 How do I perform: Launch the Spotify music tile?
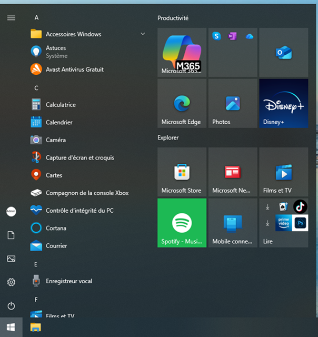(182, 223)
